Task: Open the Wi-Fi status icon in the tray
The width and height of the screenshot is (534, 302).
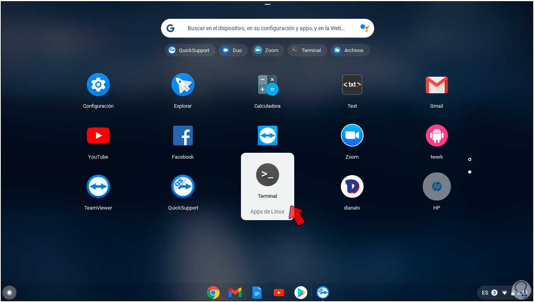Action: pos(505,293)
